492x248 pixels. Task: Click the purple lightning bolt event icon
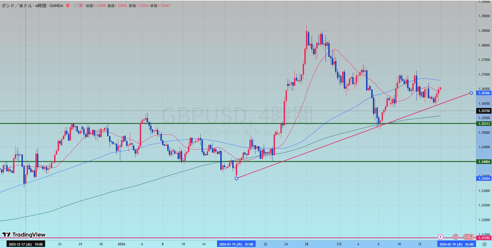point(440,237)
